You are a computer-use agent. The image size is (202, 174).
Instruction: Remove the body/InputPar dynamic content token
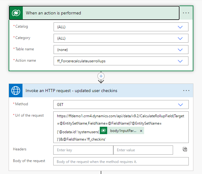[141, 131]
